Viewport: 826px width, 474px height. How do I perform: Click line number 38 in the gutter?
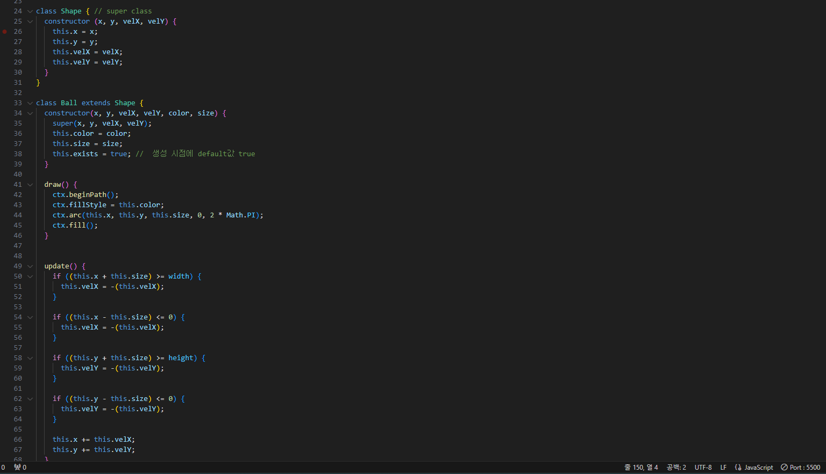pyautogui.click(x=18, y=154)
